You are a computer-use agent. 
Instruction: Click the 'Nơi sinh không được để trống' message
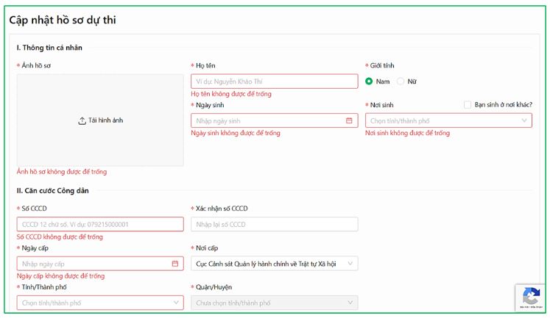[407, 133]
